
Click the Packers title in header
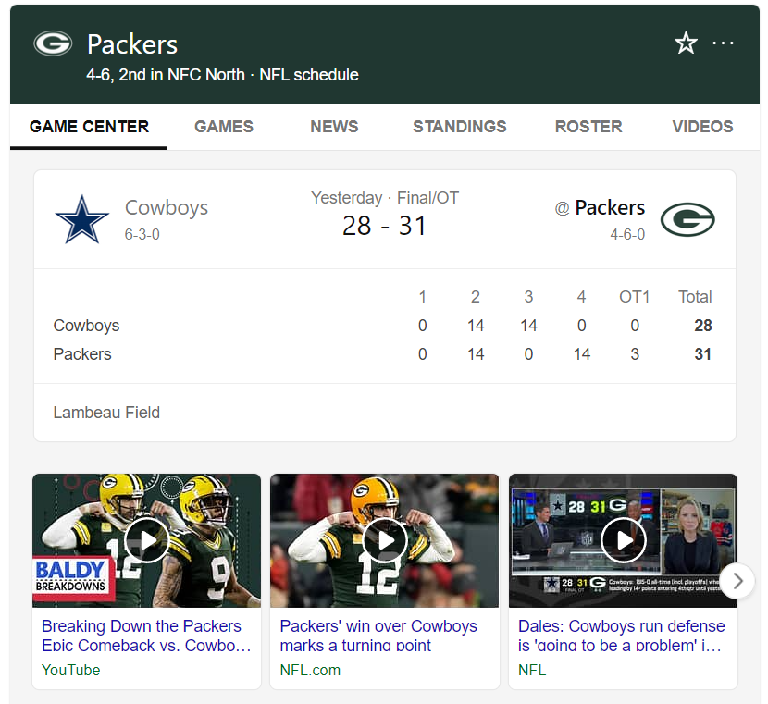(x=132, y=44)
